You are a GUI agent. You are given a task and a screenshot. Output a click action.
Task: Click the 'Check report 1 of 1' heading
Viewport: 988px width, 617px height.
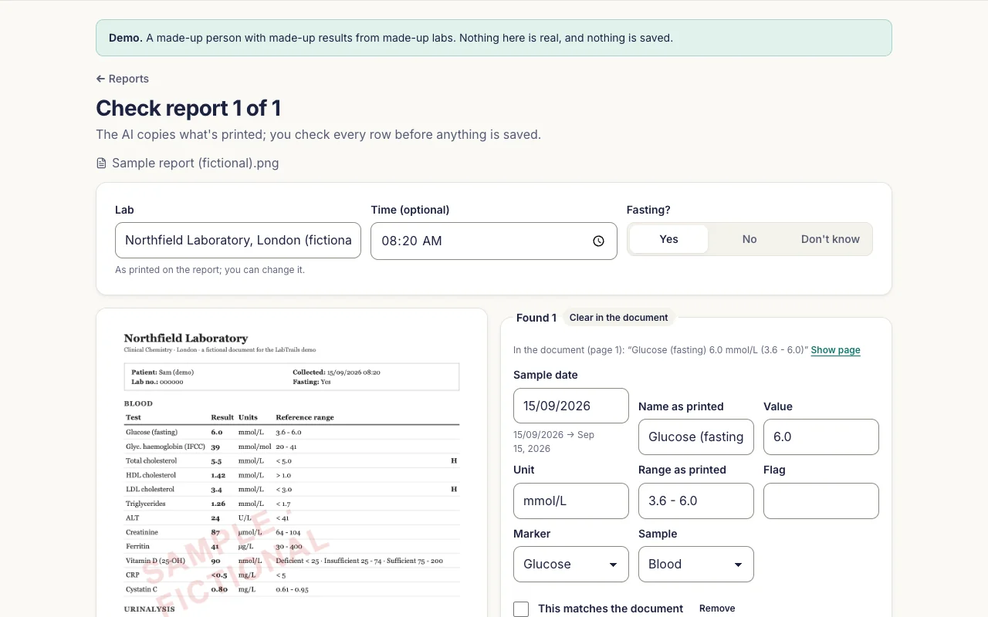(x=188, y=108)
